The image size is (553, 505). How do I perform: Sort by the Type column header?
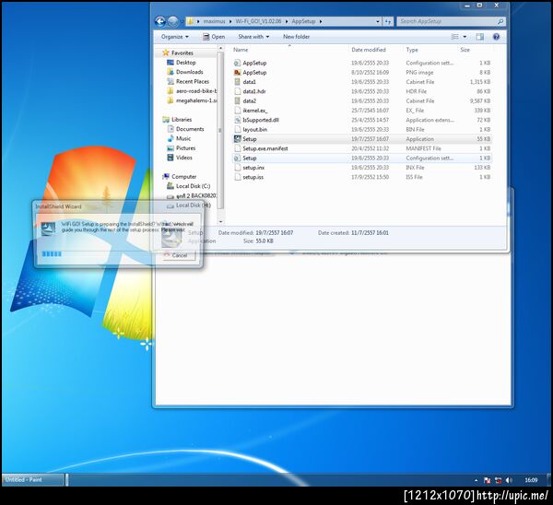[x=412, y=50]
